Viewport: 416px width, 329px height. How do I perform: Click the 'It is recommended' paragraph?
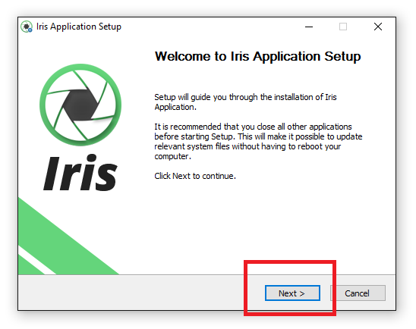coord(258,142)
